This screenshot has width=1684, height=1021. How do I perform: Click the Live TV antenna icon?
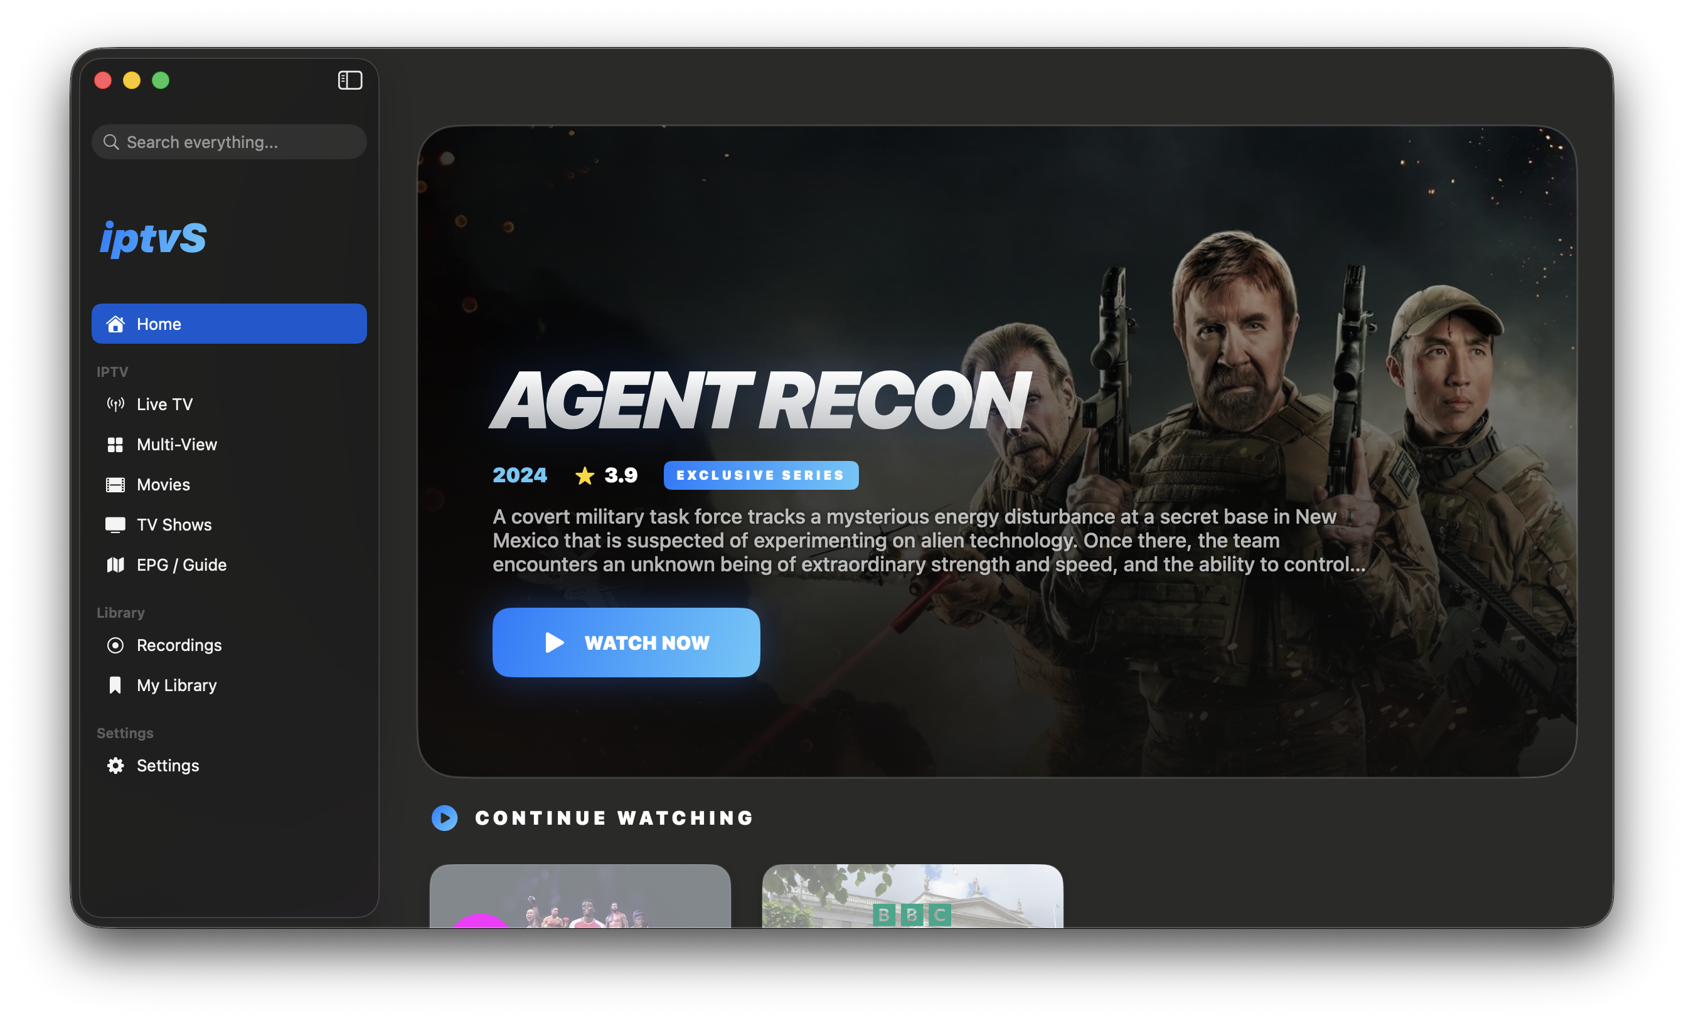[x=115, y=405]
